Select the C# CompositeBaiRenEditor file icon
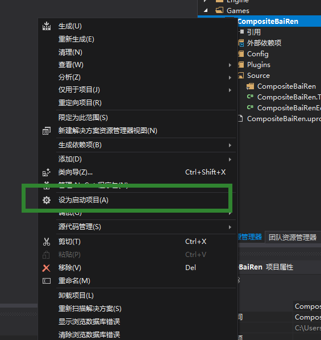This screenshot has height=340, width=321. (251, 107)
